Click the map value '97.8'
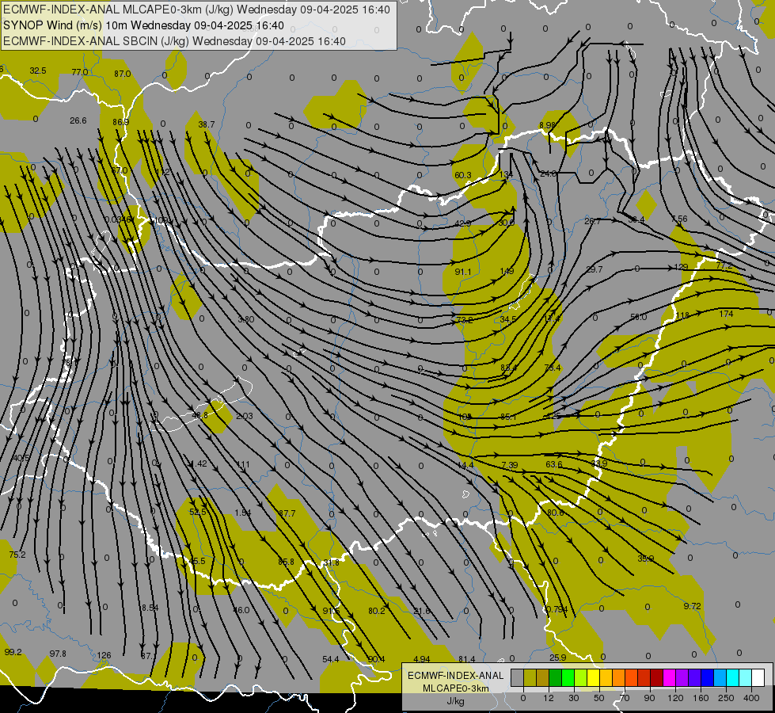775x713 pixels. [x=58, y=654]
